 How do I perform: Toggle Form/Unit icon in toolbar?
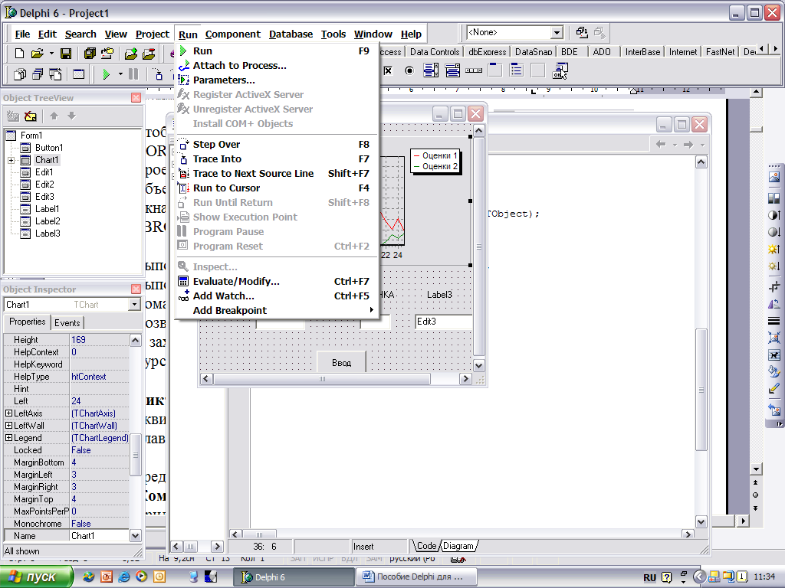(x=55, y=74)
